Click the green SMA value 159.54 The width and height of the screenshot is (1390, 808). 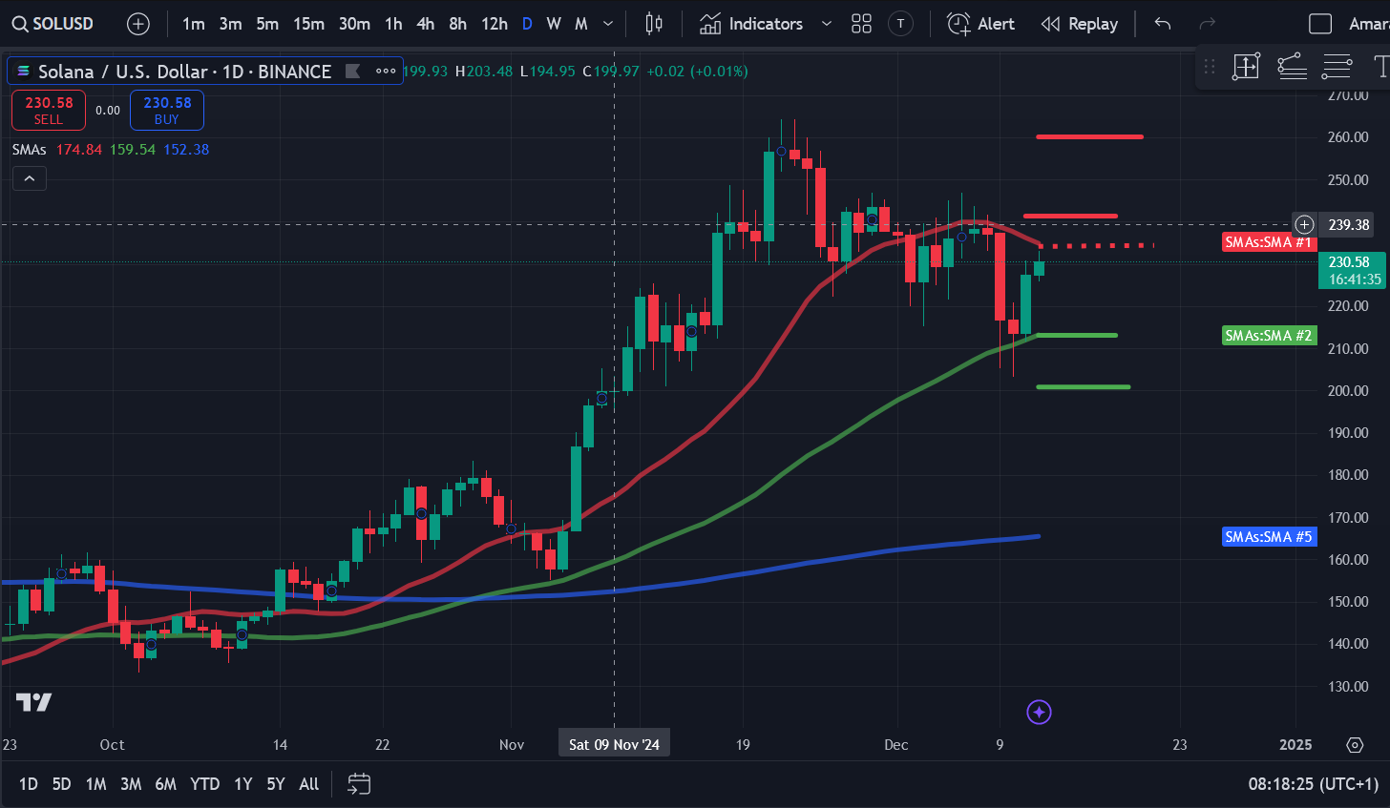coord(132,150)
